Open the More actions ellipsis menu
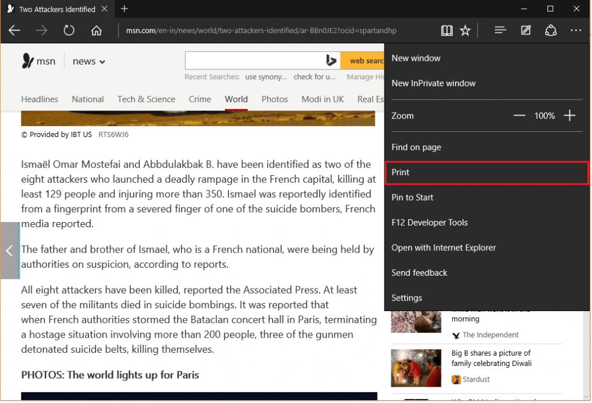 pyautogui.click(x=576, y=30)
